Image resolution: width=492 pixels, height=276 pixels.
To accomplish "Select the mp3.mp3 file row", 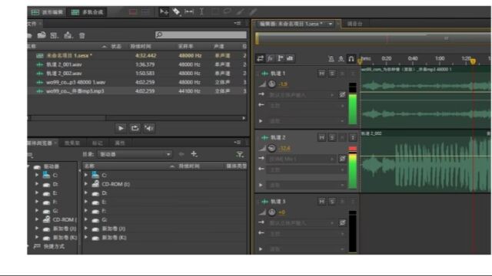I will (x=137, y=91).
